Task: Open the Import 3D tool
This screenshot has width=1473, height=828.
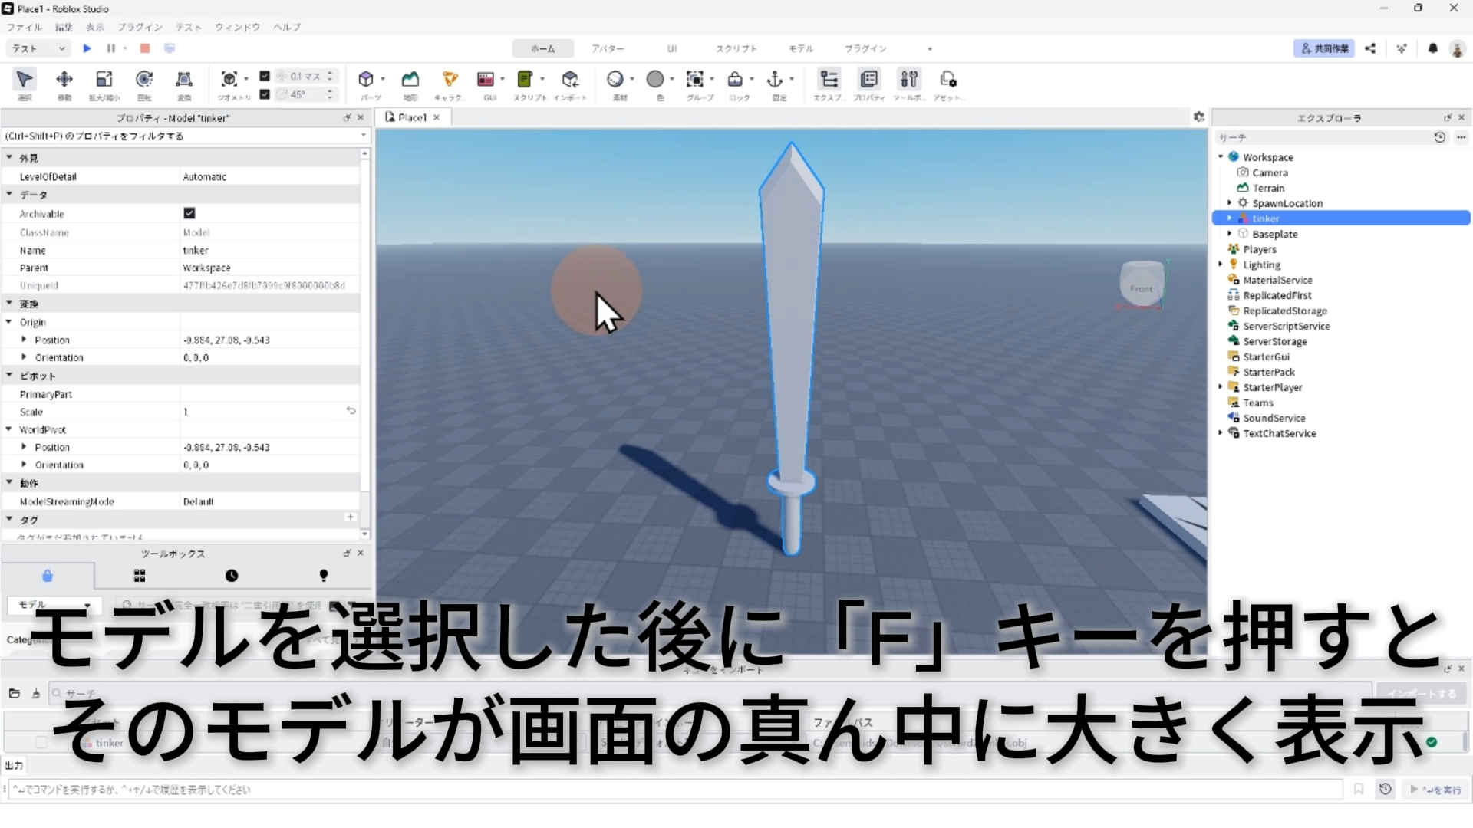Action: pos(569,80)
